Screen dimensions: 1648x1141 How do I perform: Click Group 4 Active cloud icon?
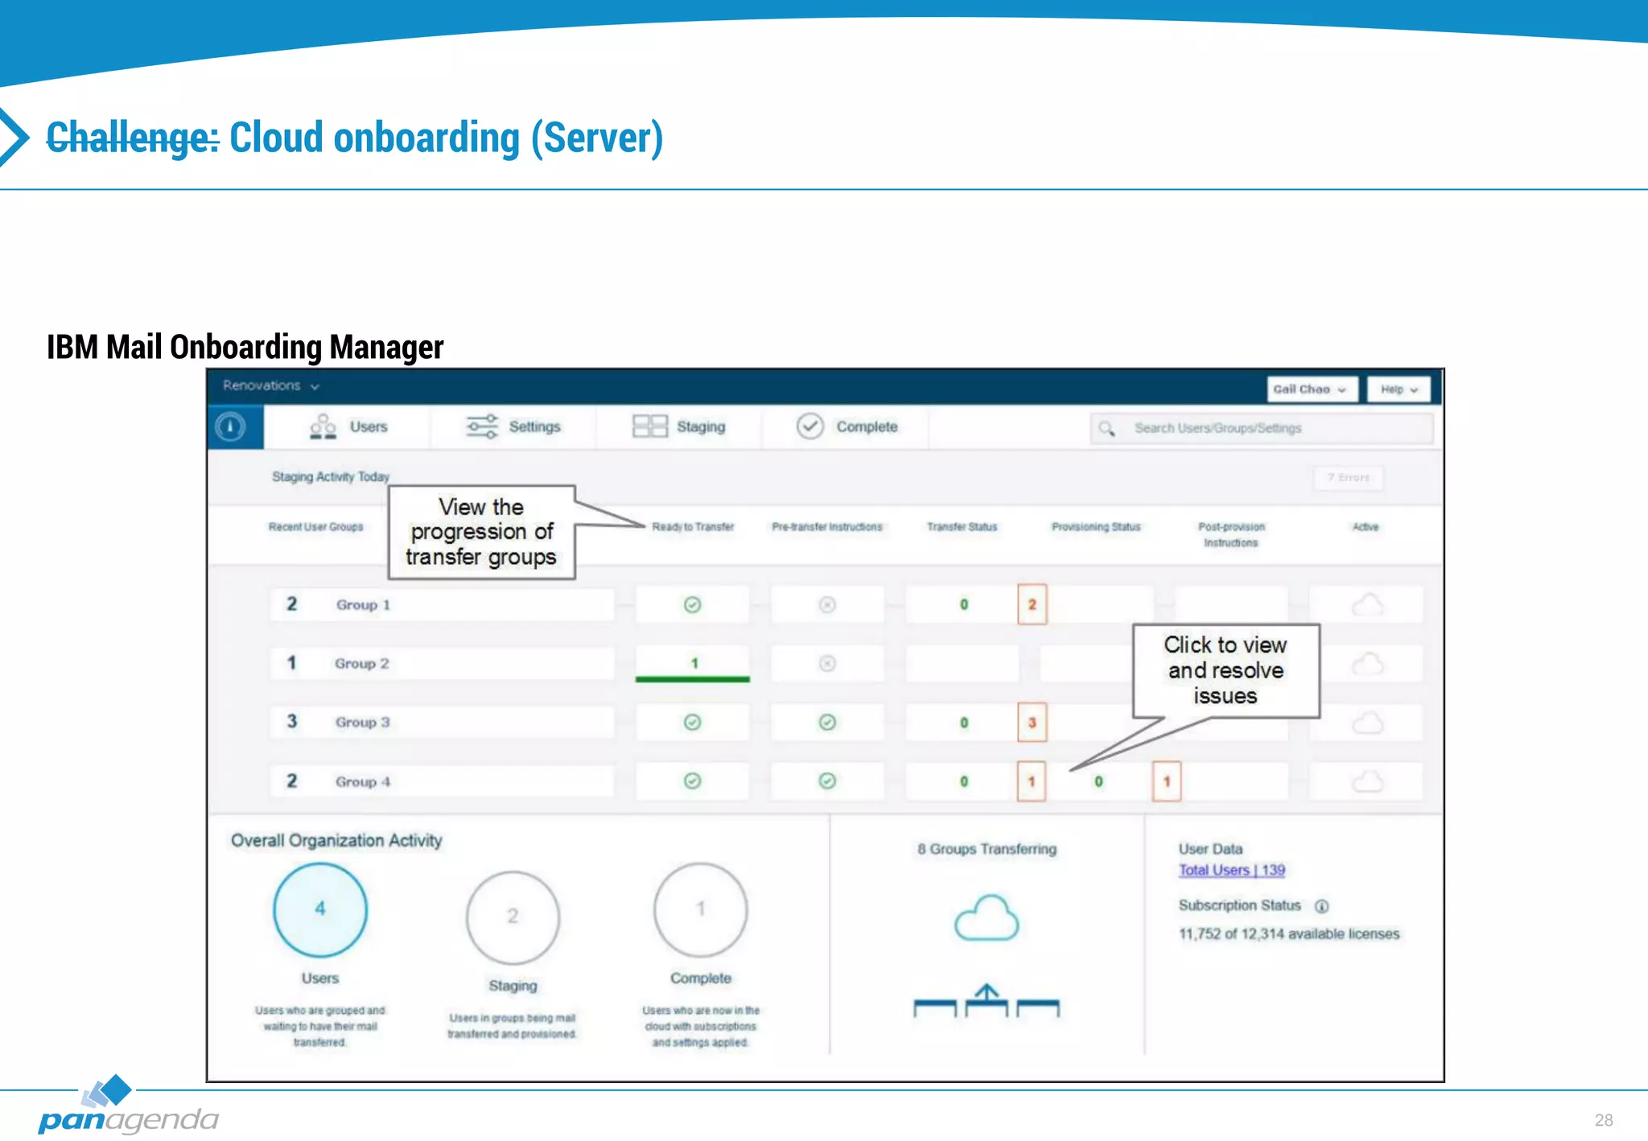(1367, 781)
